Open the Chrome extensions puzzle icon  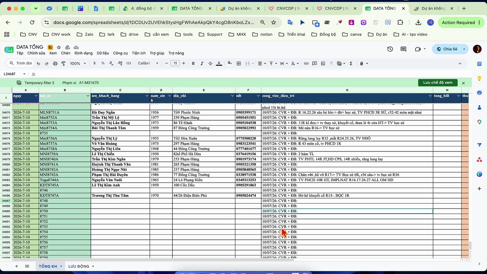(400, 22)
